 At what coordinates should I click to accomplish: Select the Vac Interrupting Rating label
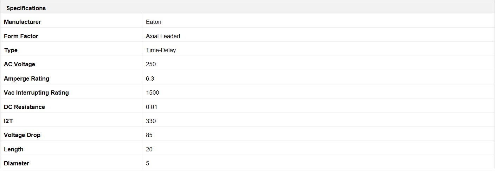coord(36,93)
